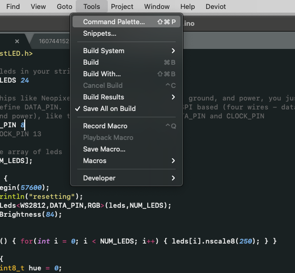Select Save Macro… entry

[126, 149]
